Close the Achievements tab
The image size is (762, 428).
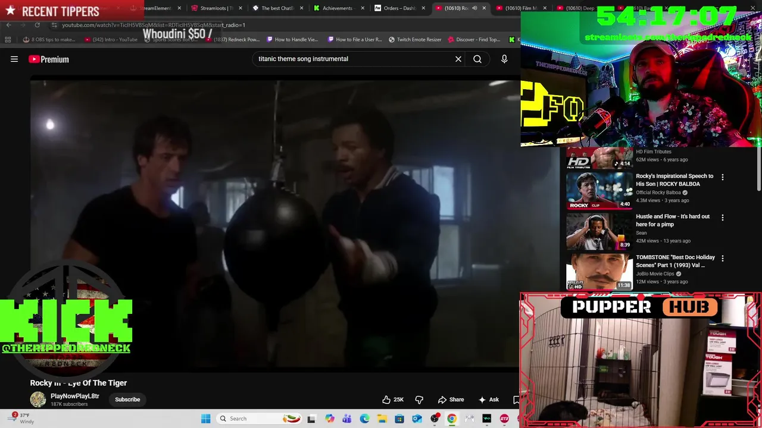pos(363,8)
